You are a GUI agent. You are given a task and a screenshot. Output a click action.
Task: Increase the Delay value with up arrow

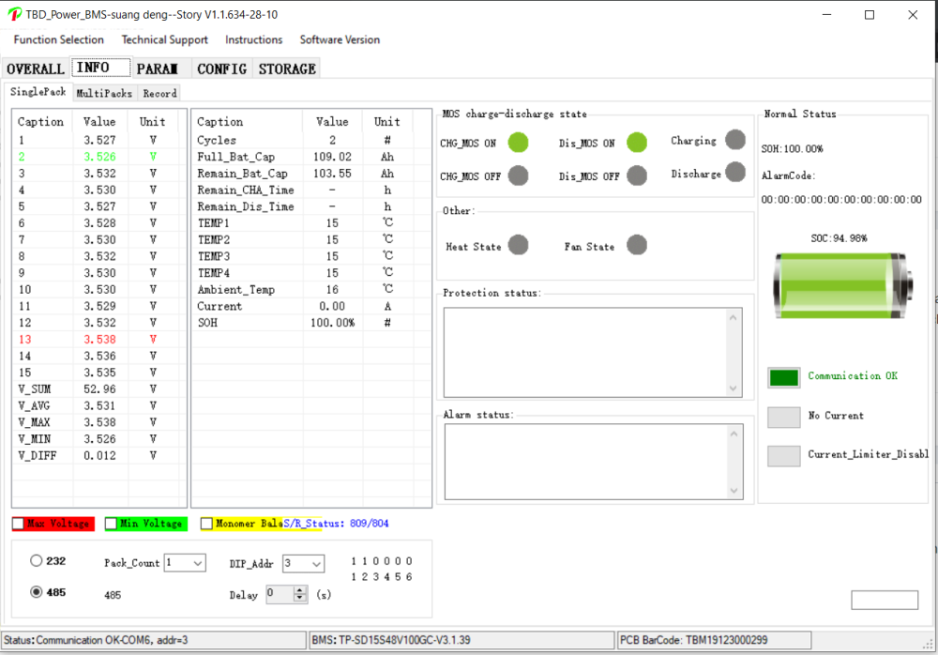tap(300, 590)
